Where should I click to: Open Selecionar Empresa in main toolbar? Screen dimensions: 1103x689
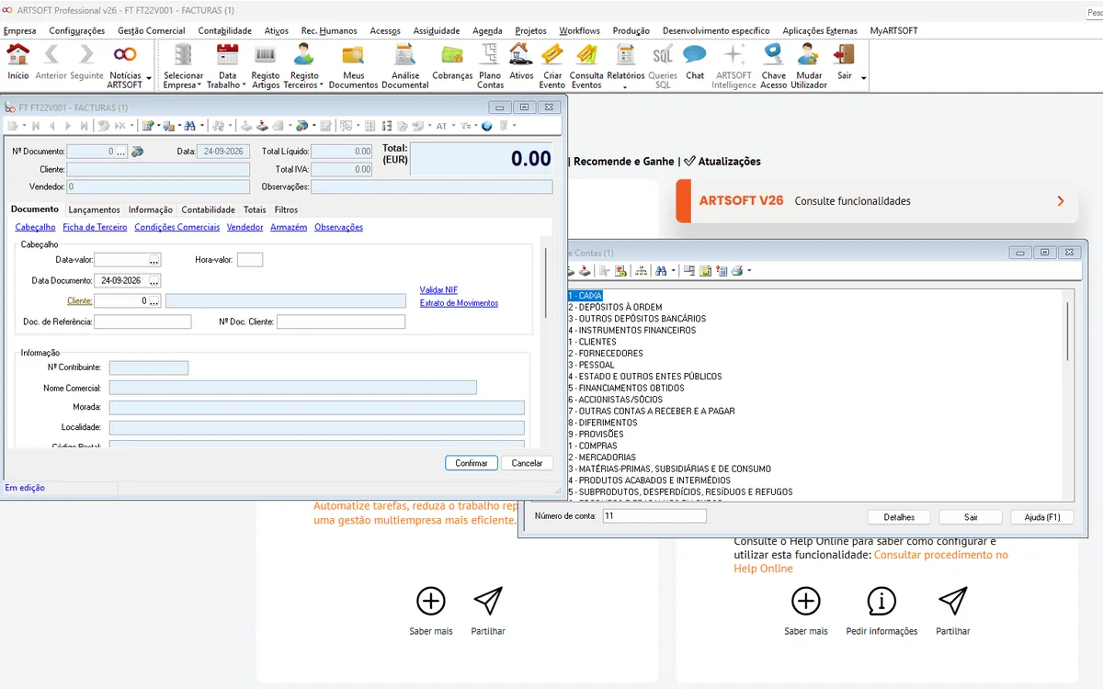183,65
